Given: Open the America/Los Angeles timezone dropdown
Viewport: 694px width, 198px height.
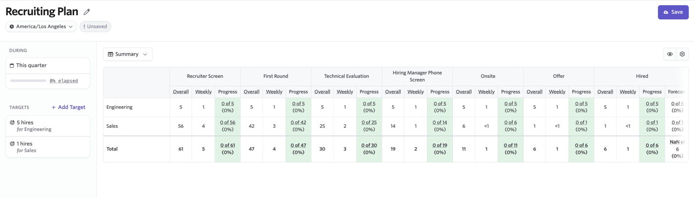Looking at the screenshot, I should (41, 27).
